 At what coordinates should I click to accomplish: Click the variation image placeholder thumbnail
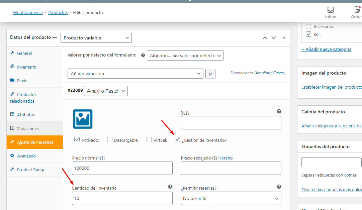point(83,119)
